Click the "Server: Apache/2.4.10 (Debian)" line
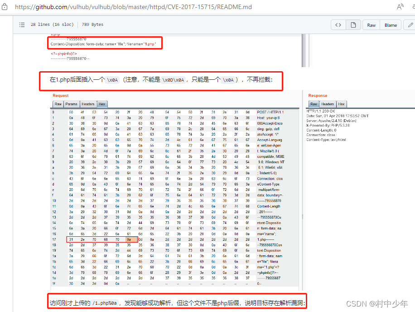 point(331,121)
